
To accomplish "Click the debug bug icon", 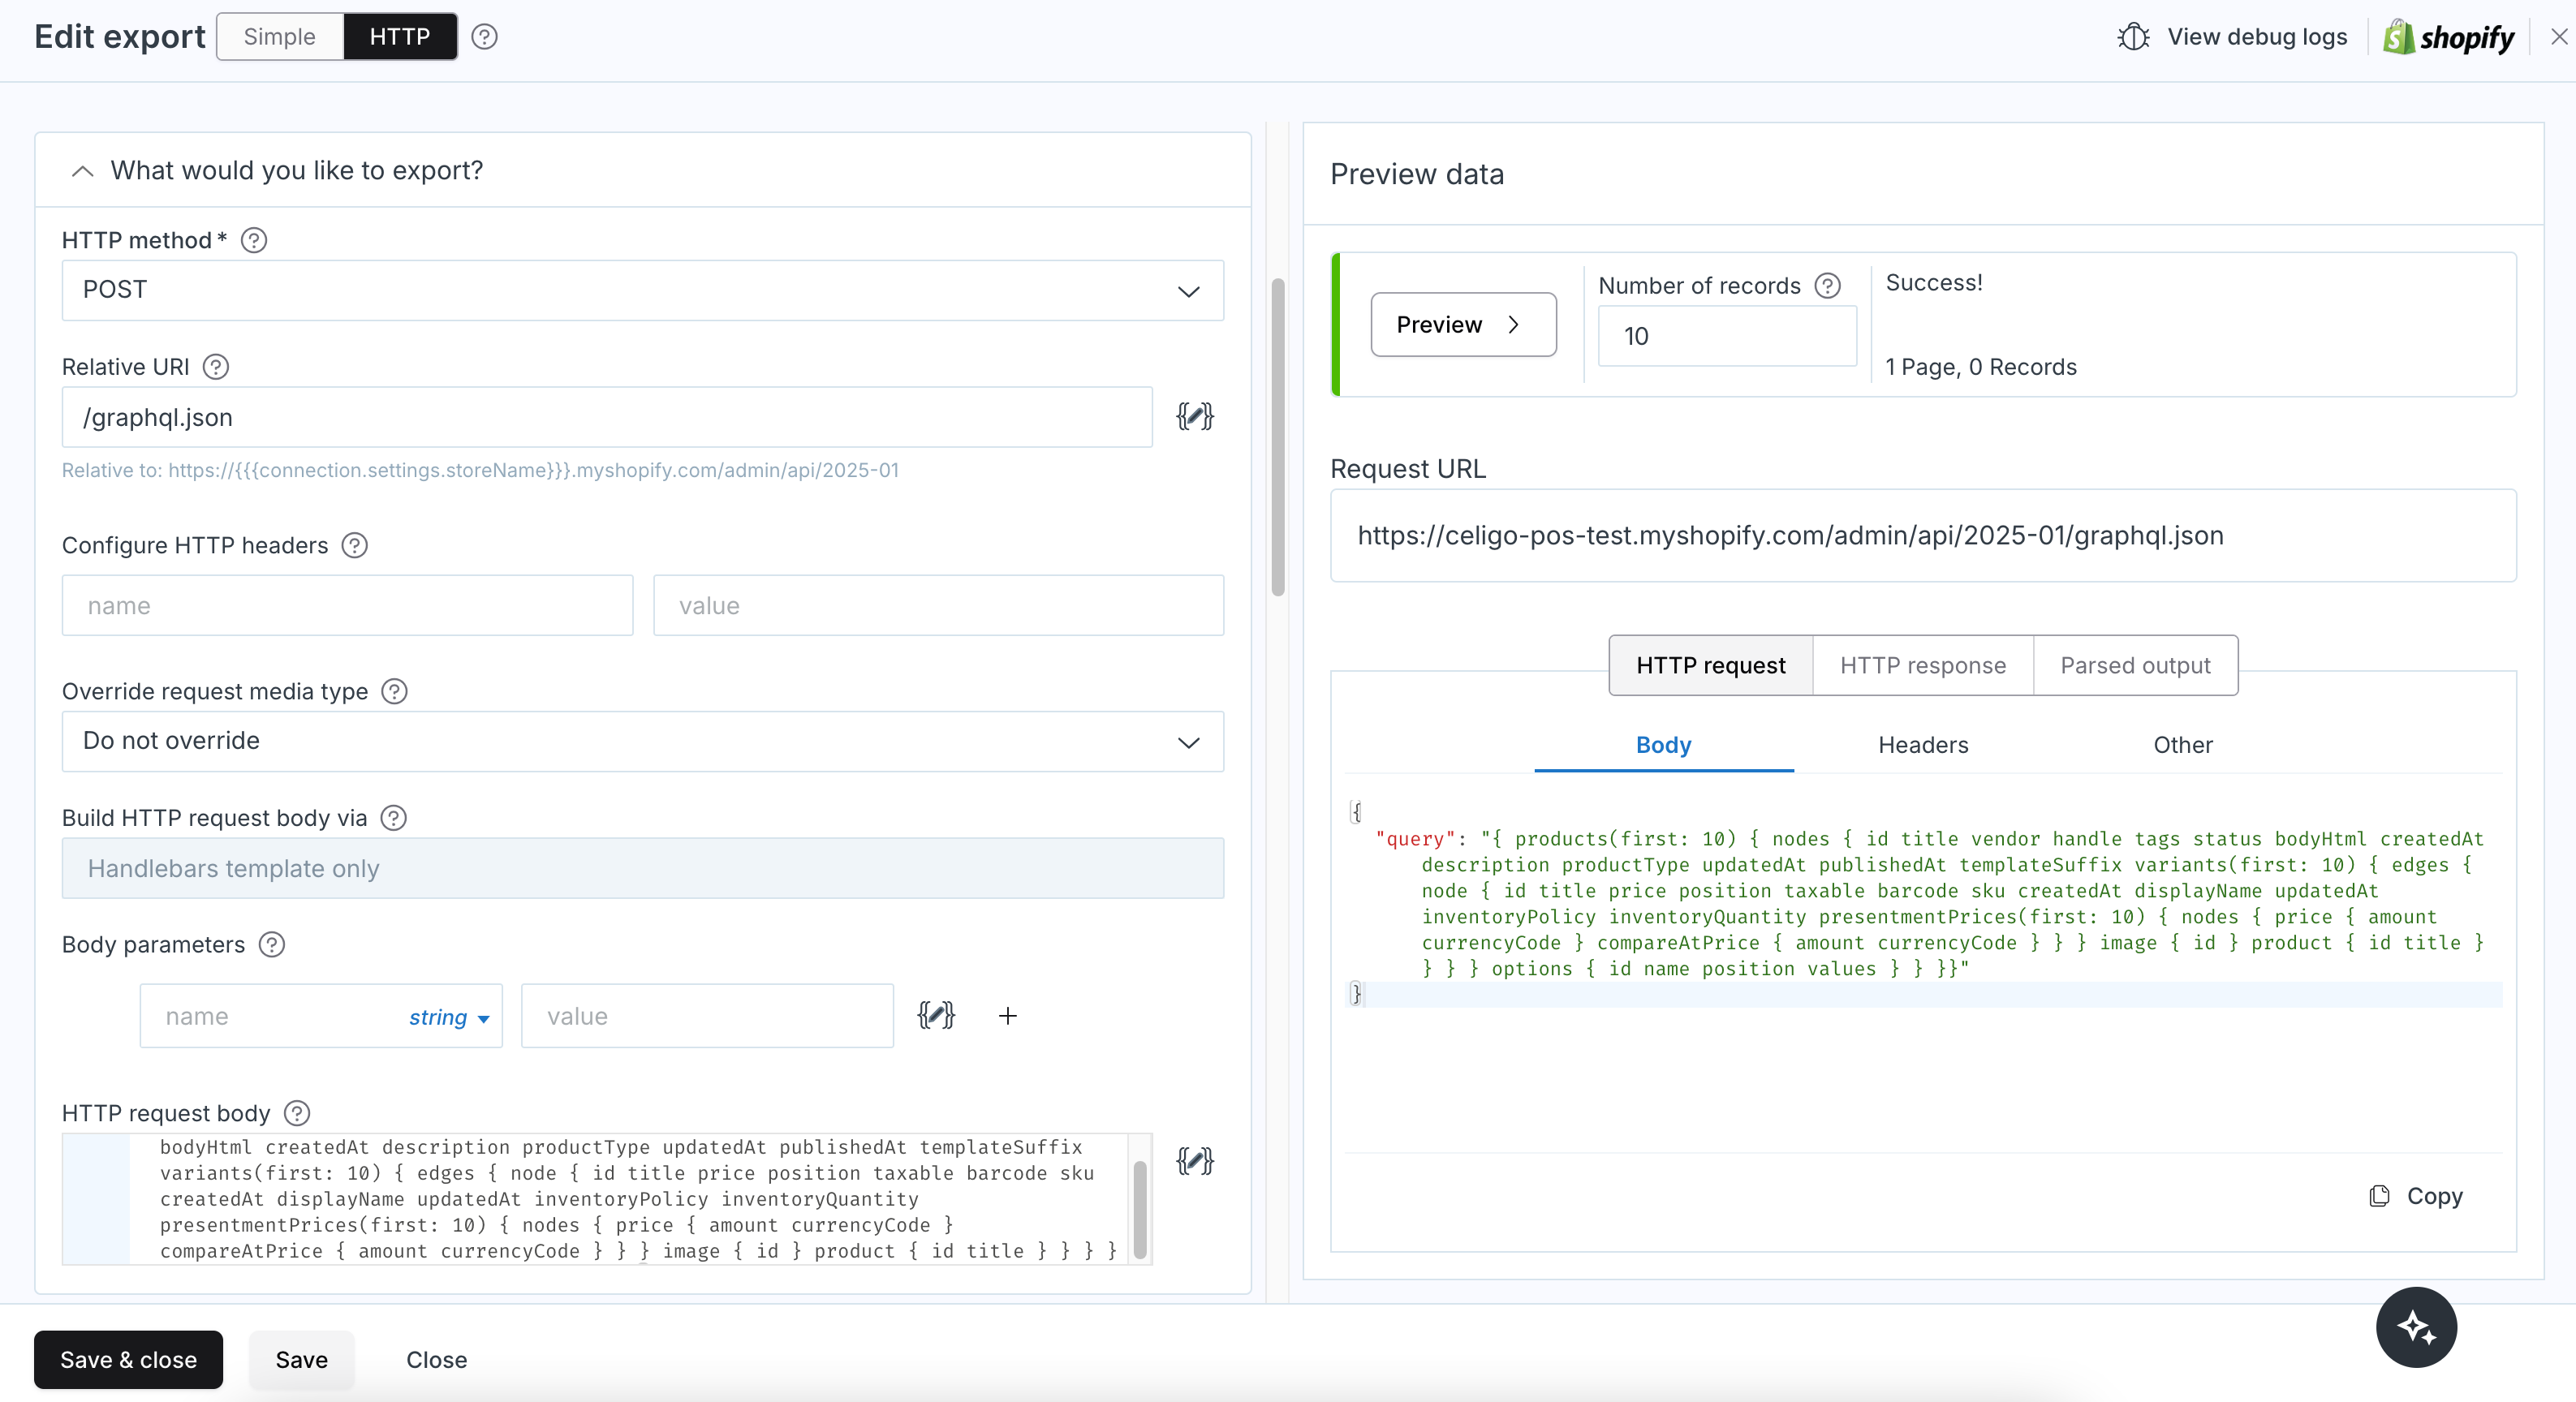I will tap(2133, 37).
